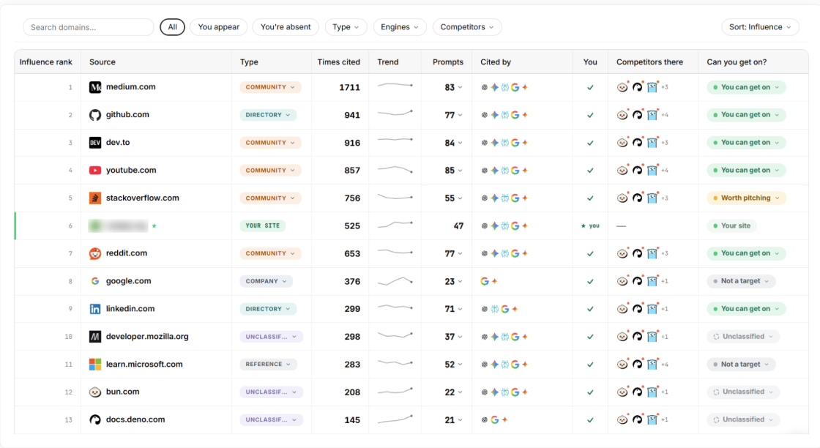Screen dimensions: 820x448
Task: Click the Trend column header
Action: (388, 61)
